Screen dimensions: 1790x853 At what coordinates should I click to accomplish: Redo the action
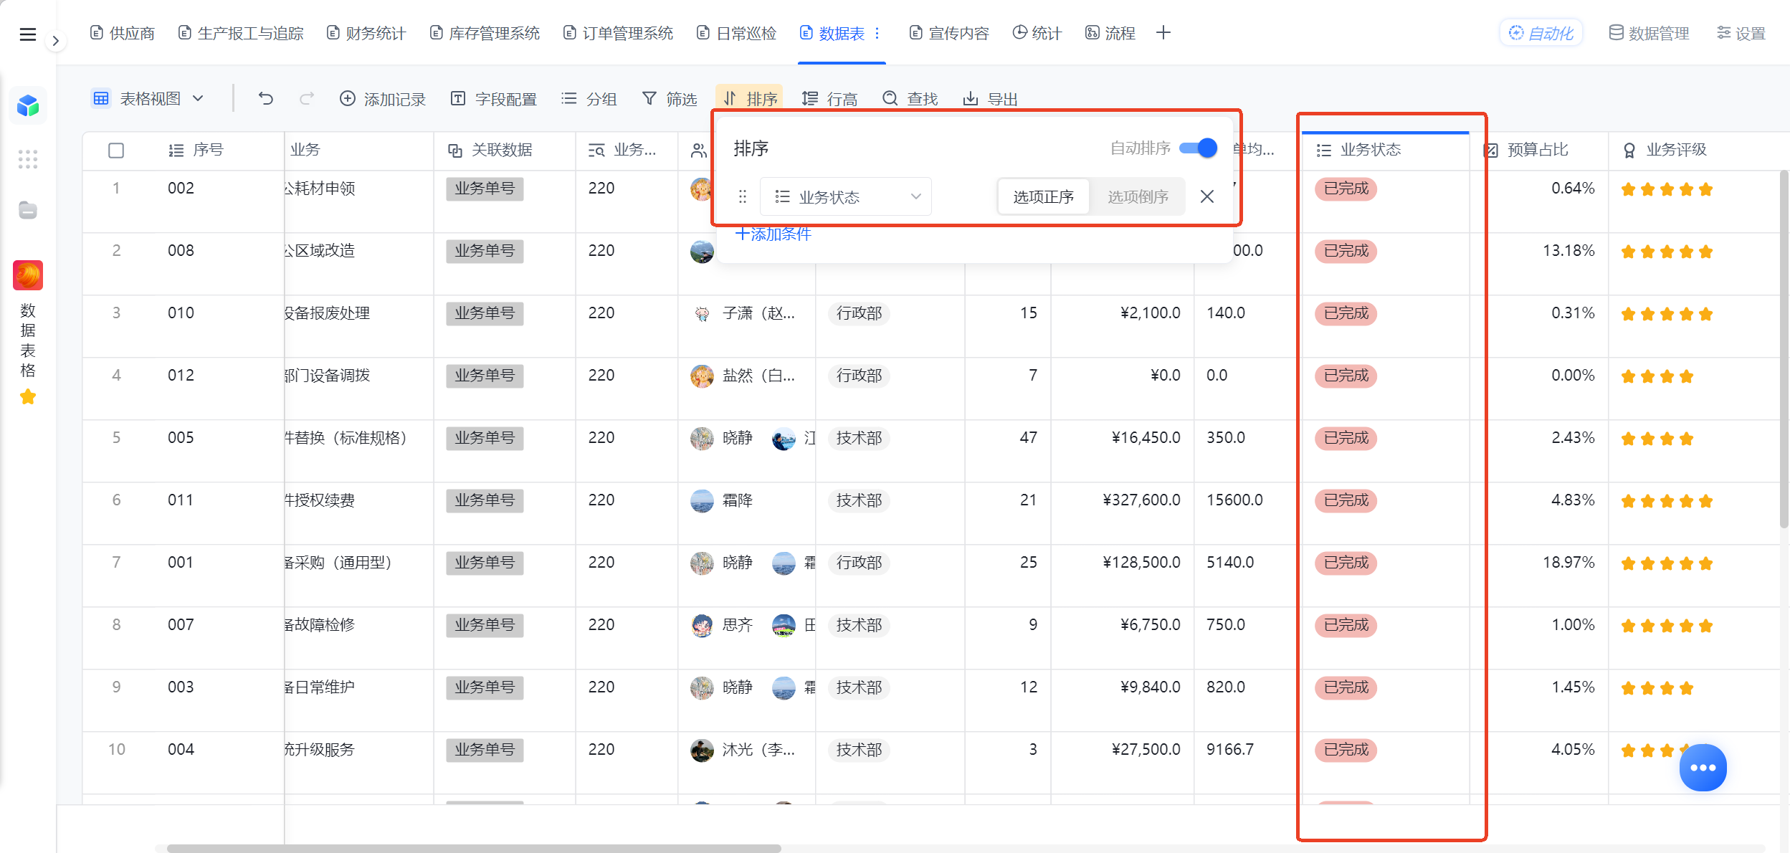(x=307, y=98)
